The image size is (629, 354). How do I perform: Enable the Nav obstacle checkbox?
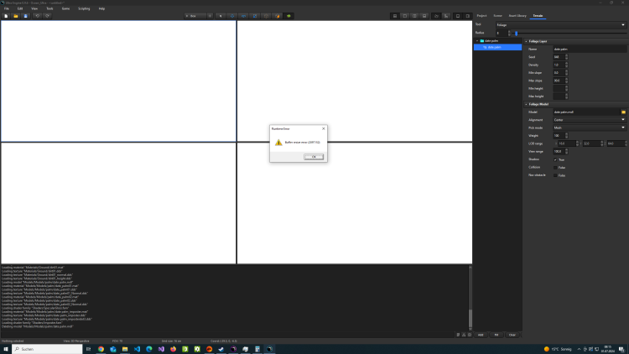click(555, 175)
